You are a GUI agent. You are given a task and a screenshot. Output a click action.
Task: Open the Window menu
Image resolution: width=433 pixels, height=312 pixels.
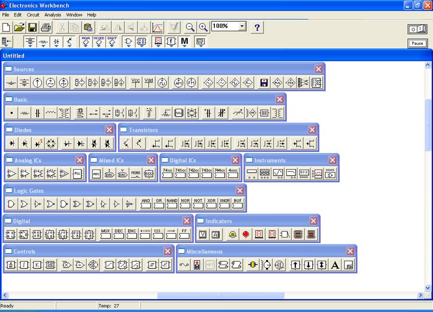(x=74, y=15)
